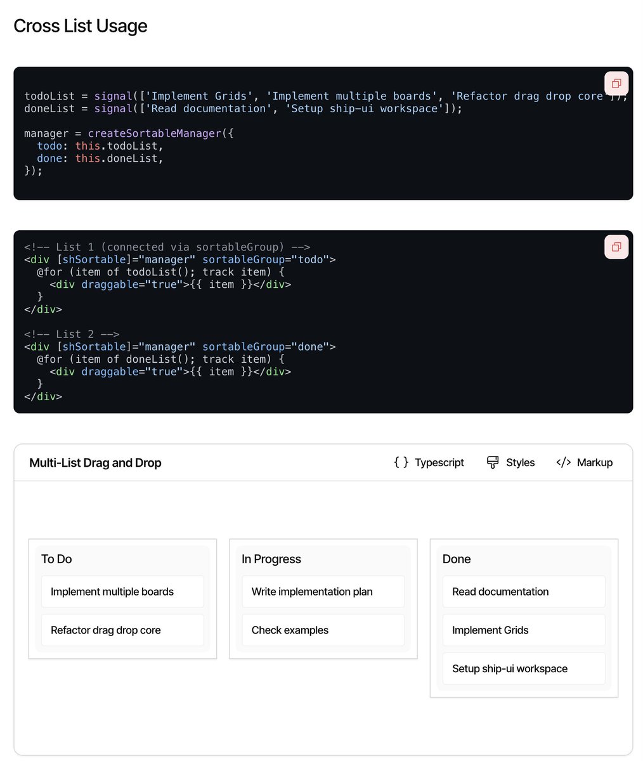
Task: Click the curly braces Typescript icon
Action: point(401,462)
